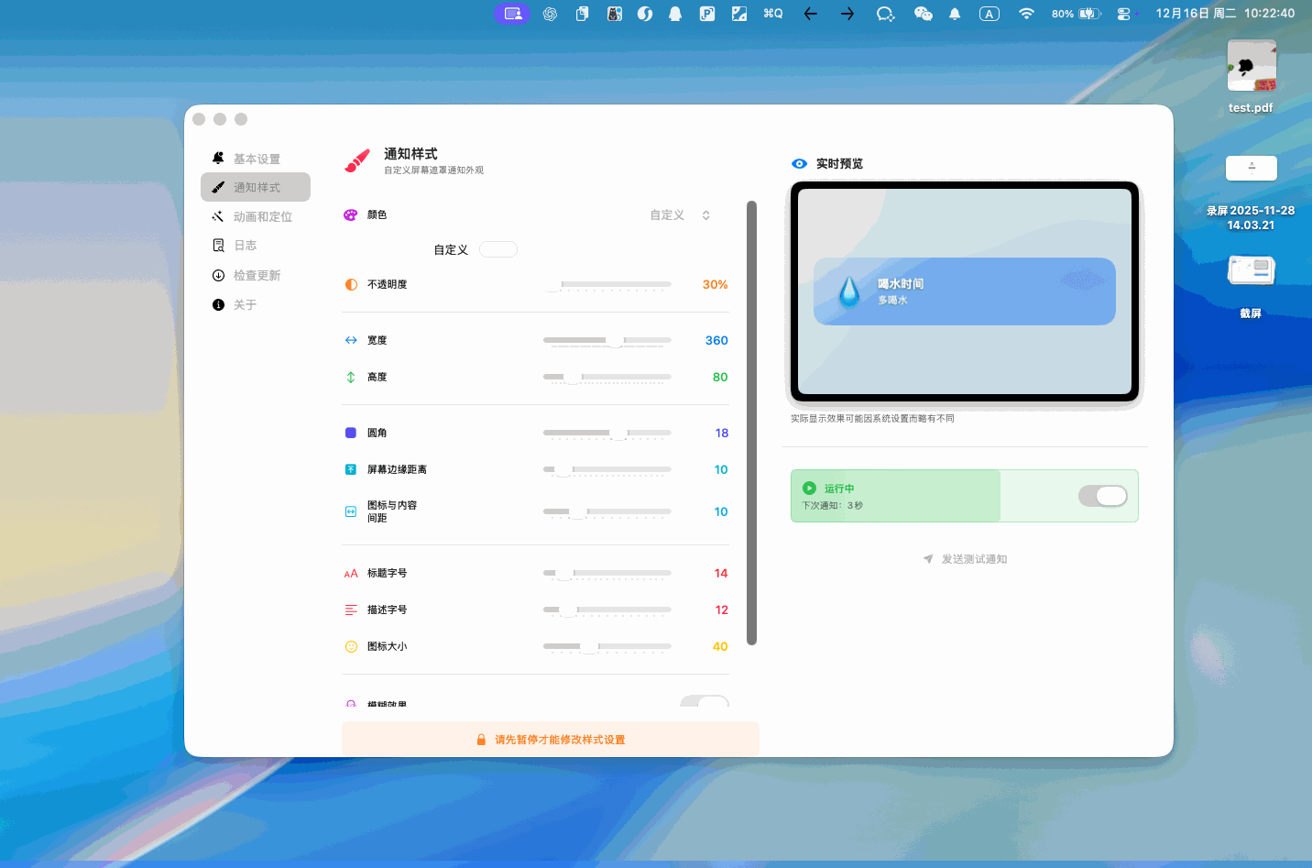Open 基本设置 in the sidebar
The image size is (1312, 868).
(256, 159)
